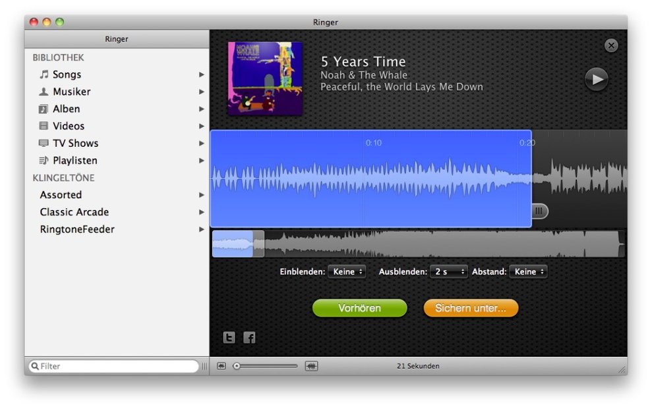Viewport: 652px width, 409px height.
Task: Click the waveform zoom slider knob
Action: click(x=237, y=366)
